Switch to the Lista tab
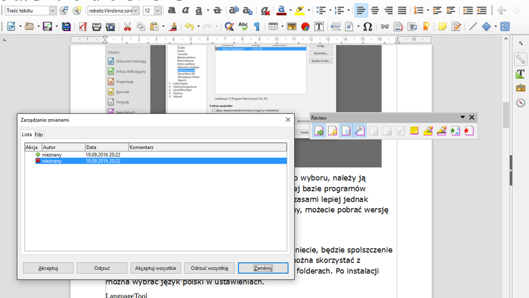 coord(27,134)
